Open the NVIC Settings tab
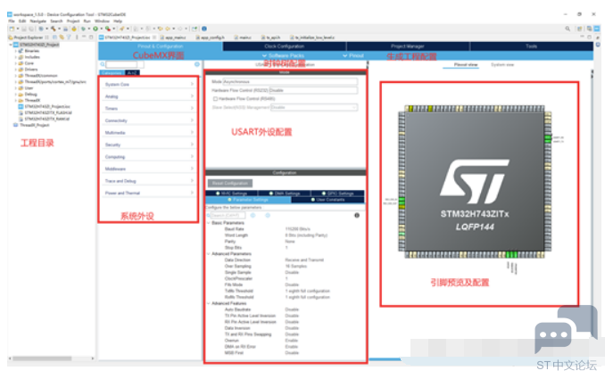Viewport: 605px width, 379px height. (x=231, y=194)
